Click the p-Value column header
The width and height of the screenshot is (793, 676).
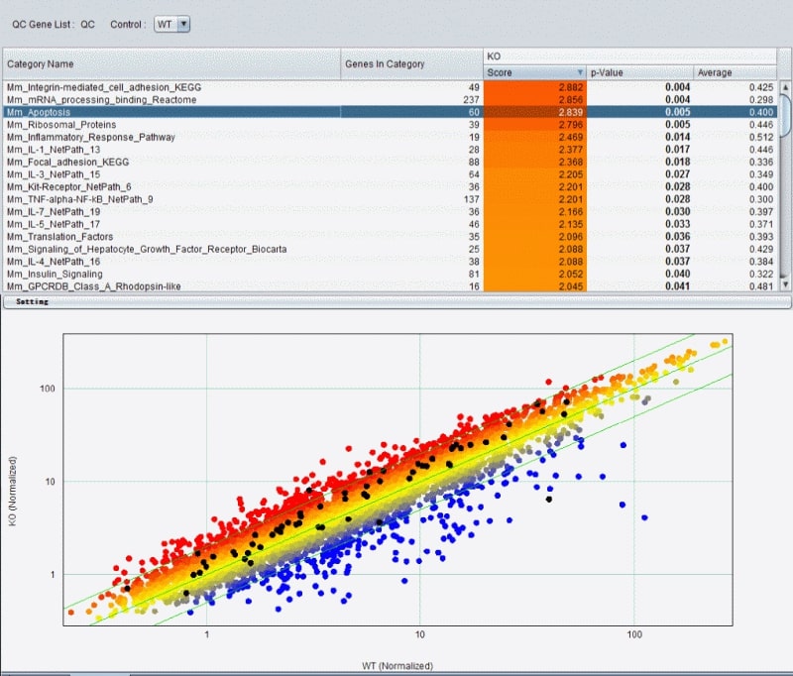639,72
